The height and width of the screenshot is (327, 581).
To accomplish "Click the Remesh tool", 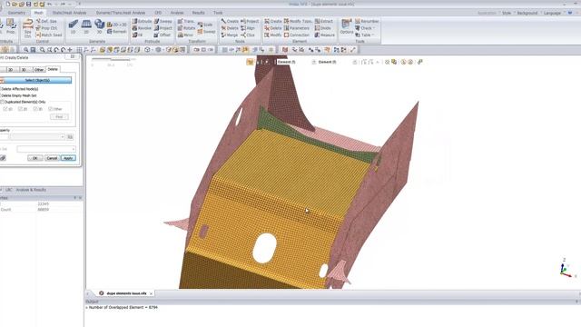I will click(117, 32).
